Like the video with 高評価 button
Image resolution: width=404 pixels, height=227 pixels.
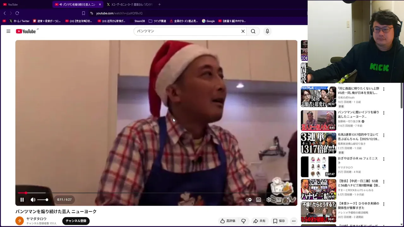pos(228,221)
